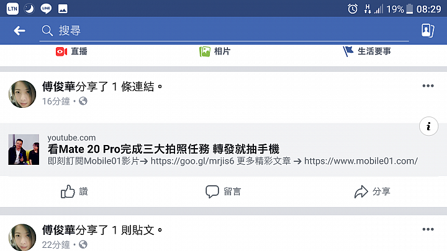Open 傅俊華 profile name on first post

[59, 87]
